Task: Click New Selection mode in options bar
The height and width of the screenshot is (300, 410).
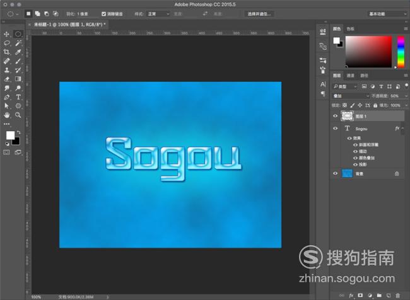Action: pyautogui.click(x=28, y=14)
